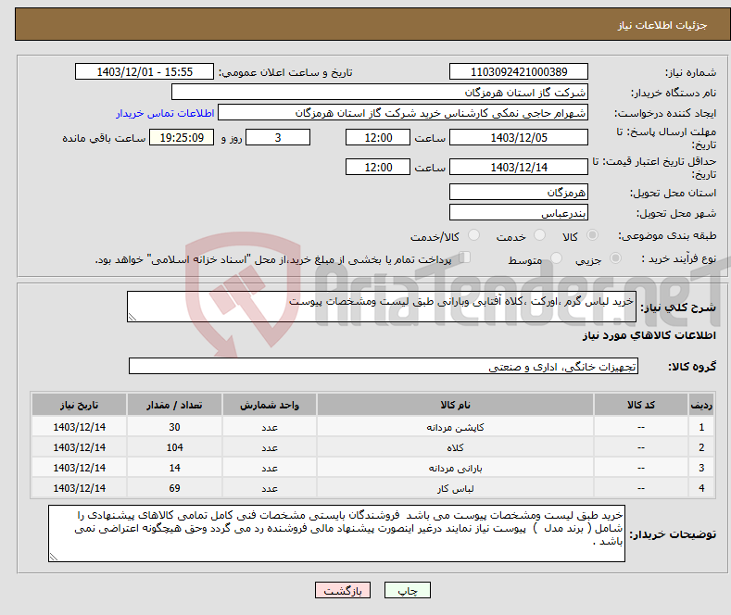The image size is (731, 615).
Task: Select the خدمت radio button
Action: 539,235
